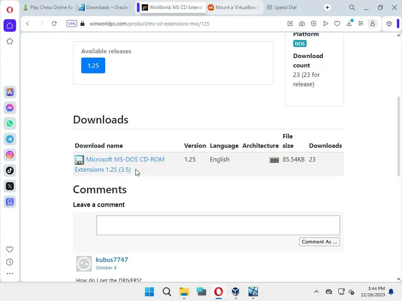Go to Opera home start page

(10, 25)
